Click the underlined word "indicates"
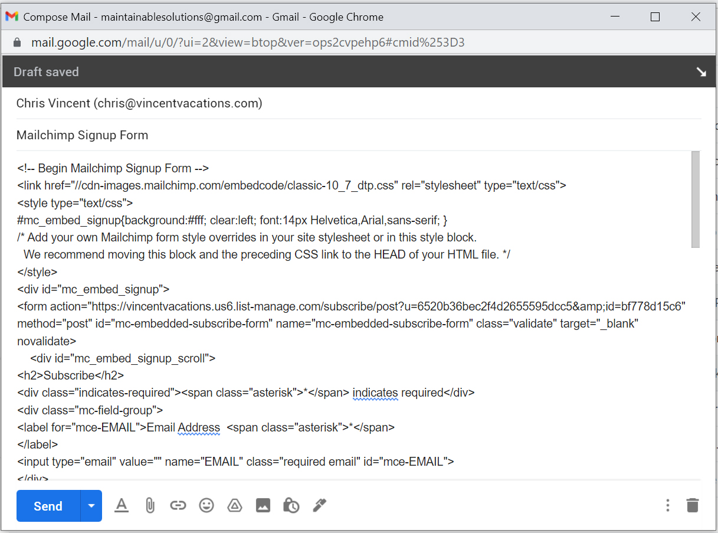 pos(375,393)
